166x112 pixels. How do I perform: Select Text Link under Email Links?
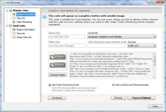(x=21, y=33)
